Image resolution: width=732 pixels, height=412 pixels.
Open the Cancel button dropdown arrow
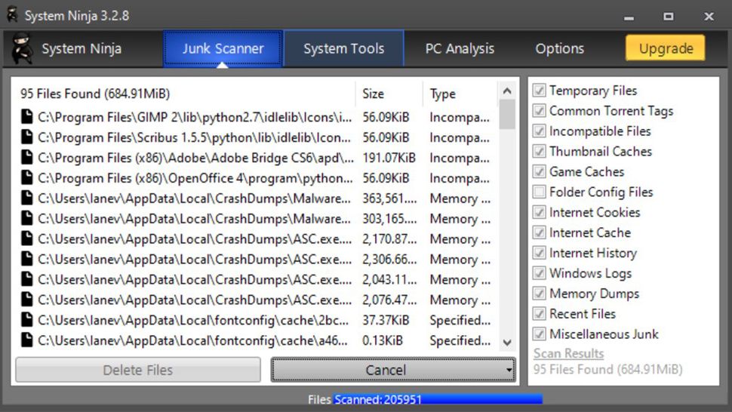pos(509,370)
